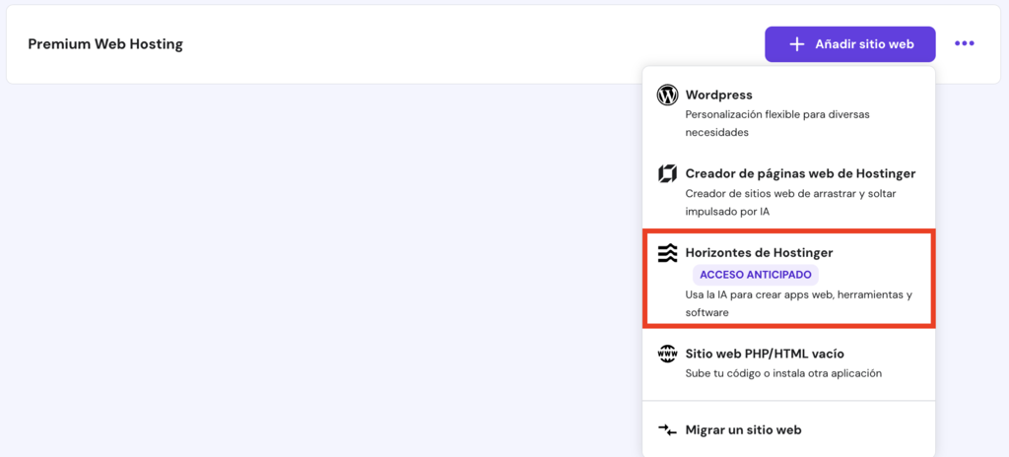Click 'Sube tu código o instala otra aplicación'
The width and height of the screenshot is (1009, 457).
pyautogui.click(x=783, y=373)
